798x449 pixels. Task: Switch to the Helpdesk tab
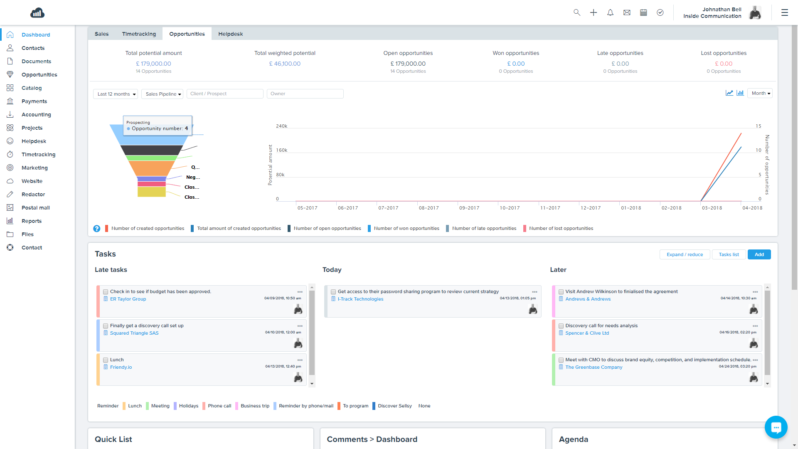coord(230,34)
